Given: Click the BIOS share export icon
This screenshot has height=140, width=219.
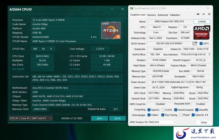Looking at the screenshot, I should coord(195,43).
